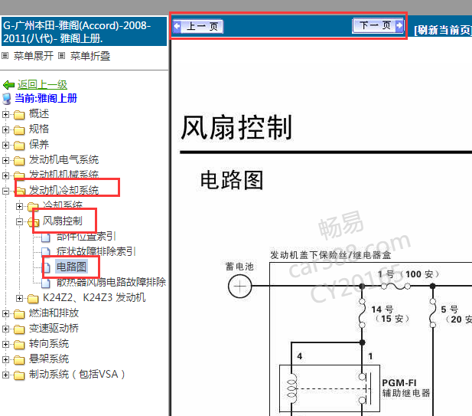The height and width of the screenshot is (416, 472).
Task: Open 散热器风扇电路故障排除 page
Action: click(x=111, y=282)
